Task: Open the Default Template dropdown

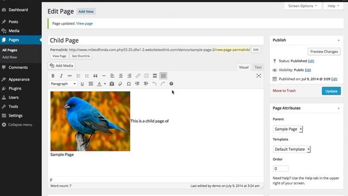Action: click(291, 149)
